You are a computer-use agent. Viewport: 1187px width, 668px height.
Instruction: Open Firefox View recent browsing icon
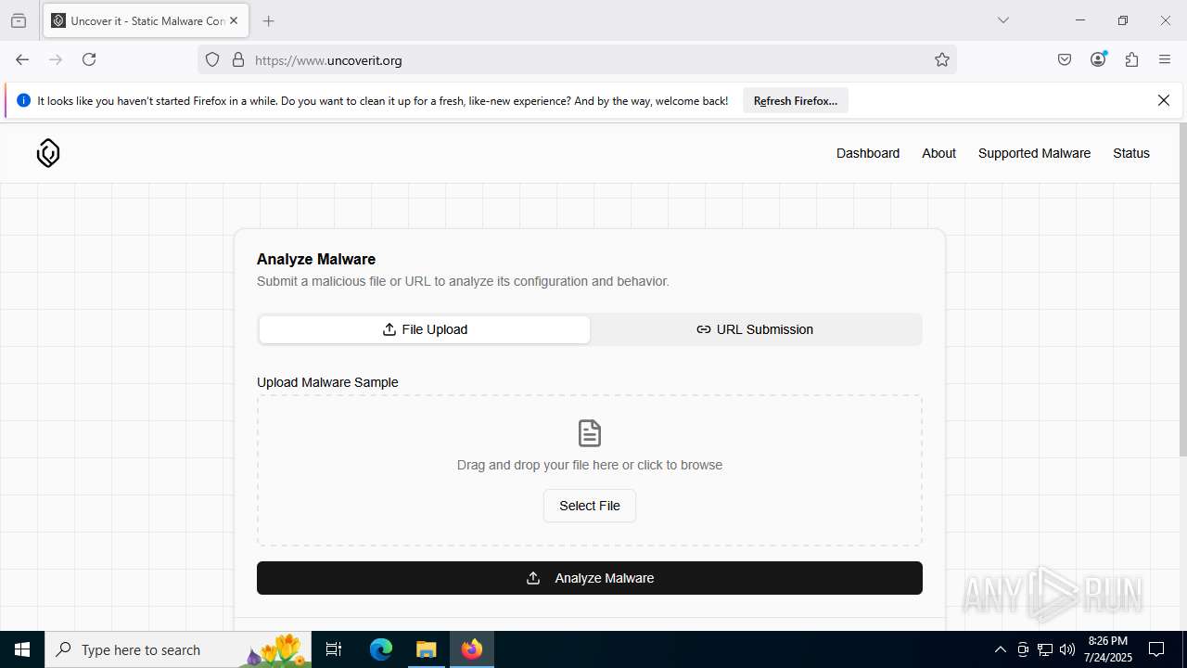[x=19, y=20]
